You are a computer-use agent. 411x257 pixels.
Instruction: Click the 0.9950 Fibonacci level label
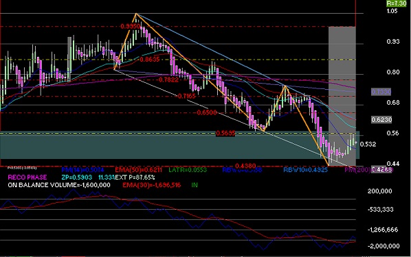130,27
